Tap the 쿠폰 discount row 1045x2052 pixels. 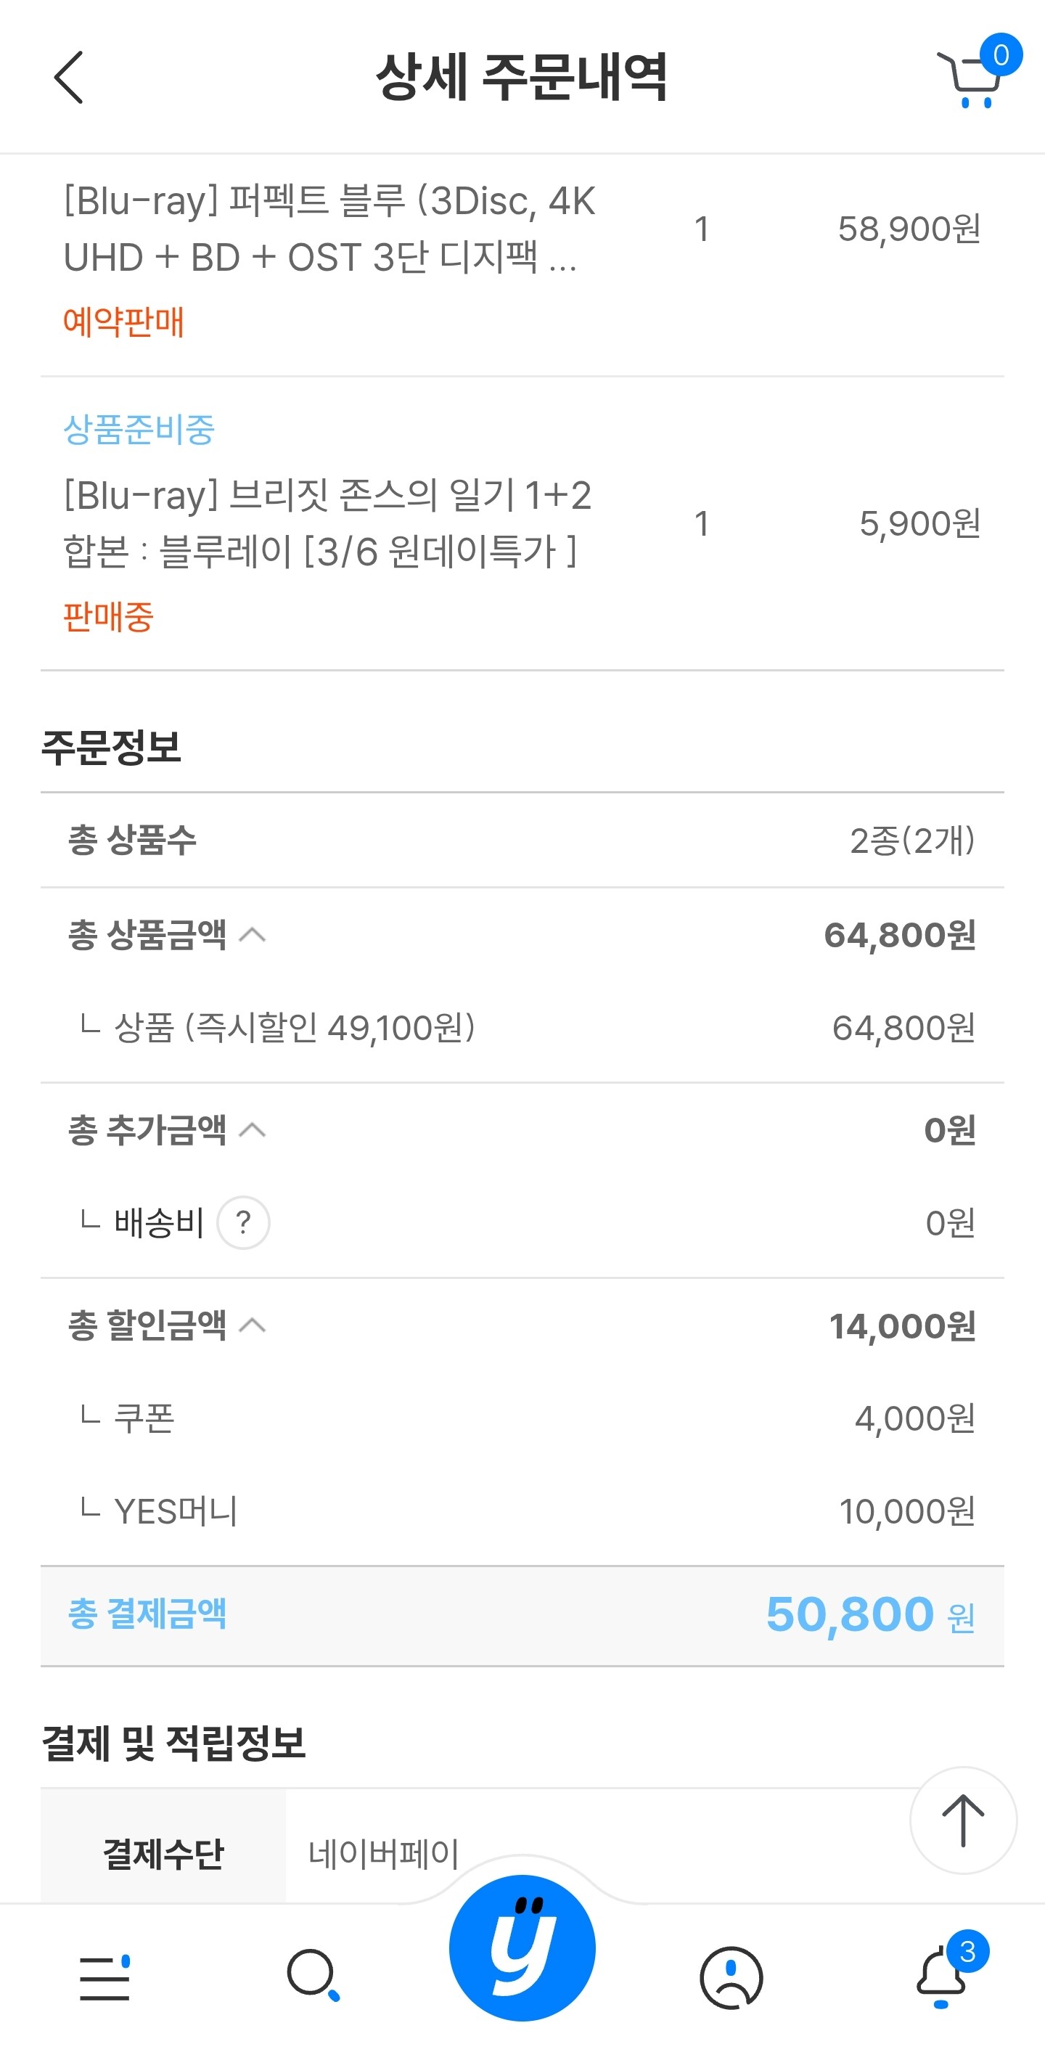click(x=522, y=1419)
